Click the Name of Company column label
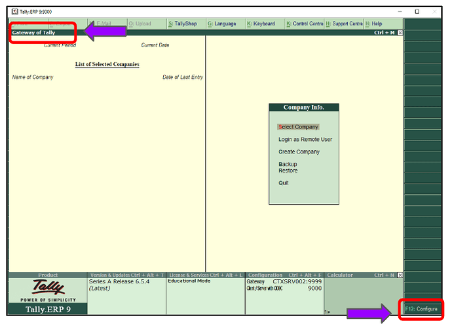Image resolution: width=452 pixels, height=326 pixels. (x=33, y=77)
